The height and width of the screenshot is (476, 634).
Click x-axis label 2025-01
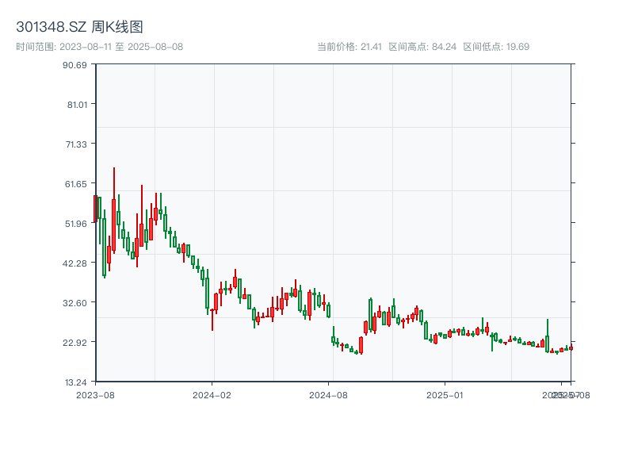[445, 395]
